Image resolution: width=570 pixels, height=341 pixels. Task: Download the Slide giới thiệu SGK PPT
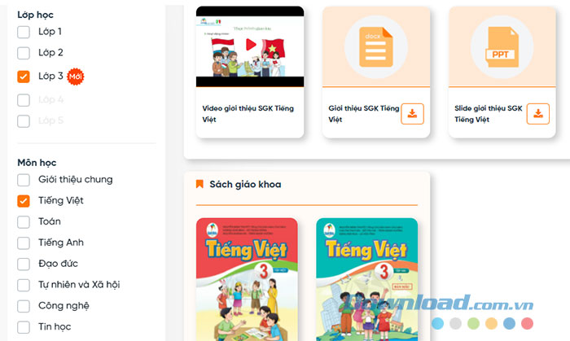coord(538,114)
